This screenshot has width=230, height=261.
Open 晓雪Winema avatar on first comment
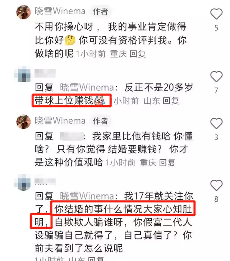(24, 12)
